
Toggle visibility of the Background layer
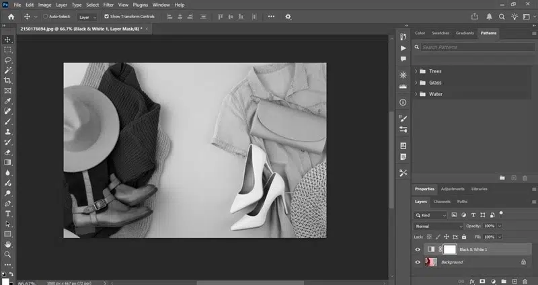click(418, 262)
